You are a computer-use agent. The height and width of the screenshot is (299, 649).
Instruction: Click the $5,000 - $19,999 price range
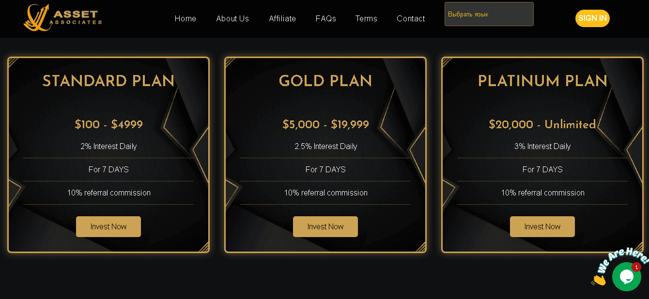click(x=325, y=125)
